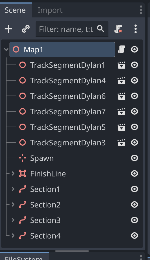
Task: Detach the script using the toolbar script icon
Action: click(118, 29)
